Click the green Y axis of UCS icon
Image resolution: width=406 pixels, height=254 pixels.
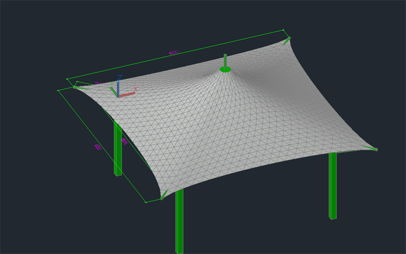coord(114,91)
